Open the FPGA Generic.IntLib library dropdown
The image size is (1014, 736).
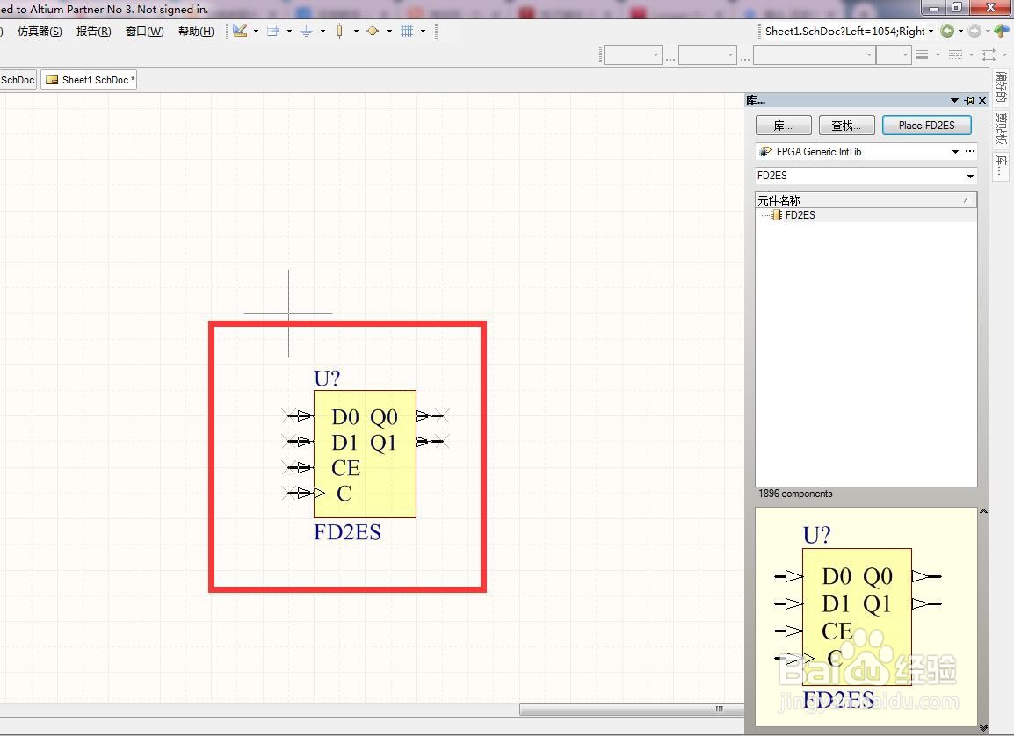(955, 151)
